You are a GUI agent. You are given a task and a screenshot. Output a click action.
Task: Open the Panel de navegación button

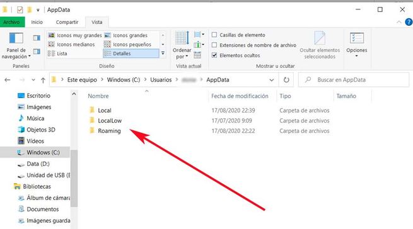[x=16, y=45]
